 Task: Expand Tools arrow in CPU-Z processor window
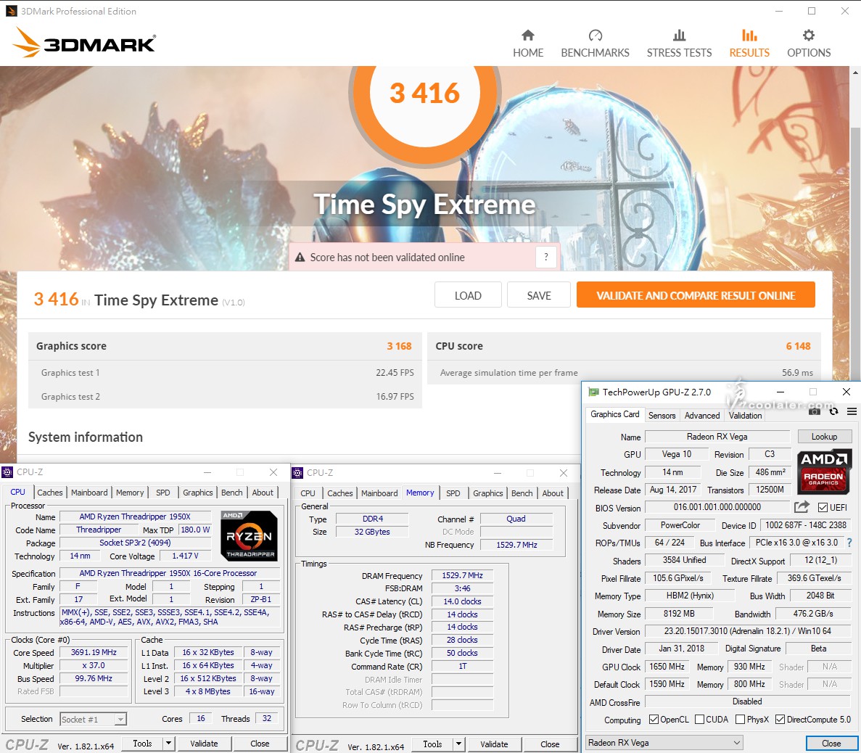point(168,744)
